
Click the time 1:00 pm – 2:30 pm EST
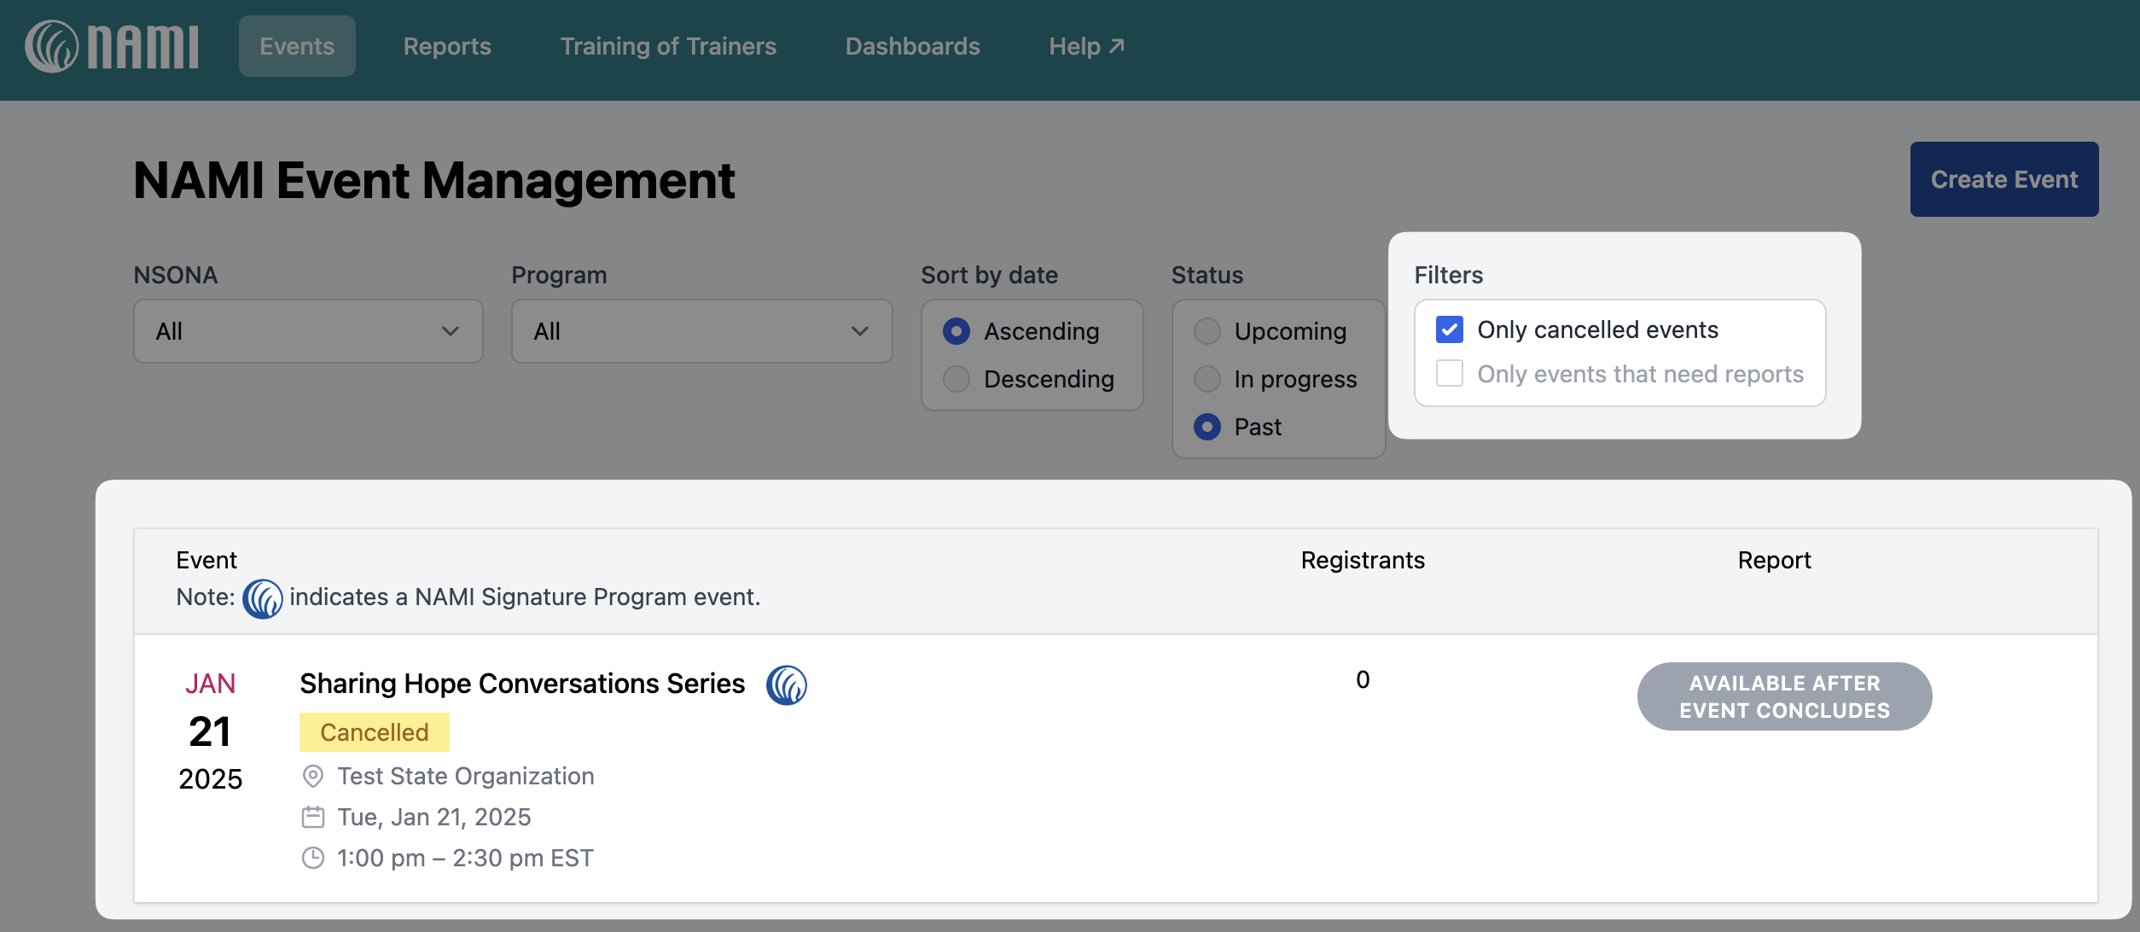coord(465,858)
